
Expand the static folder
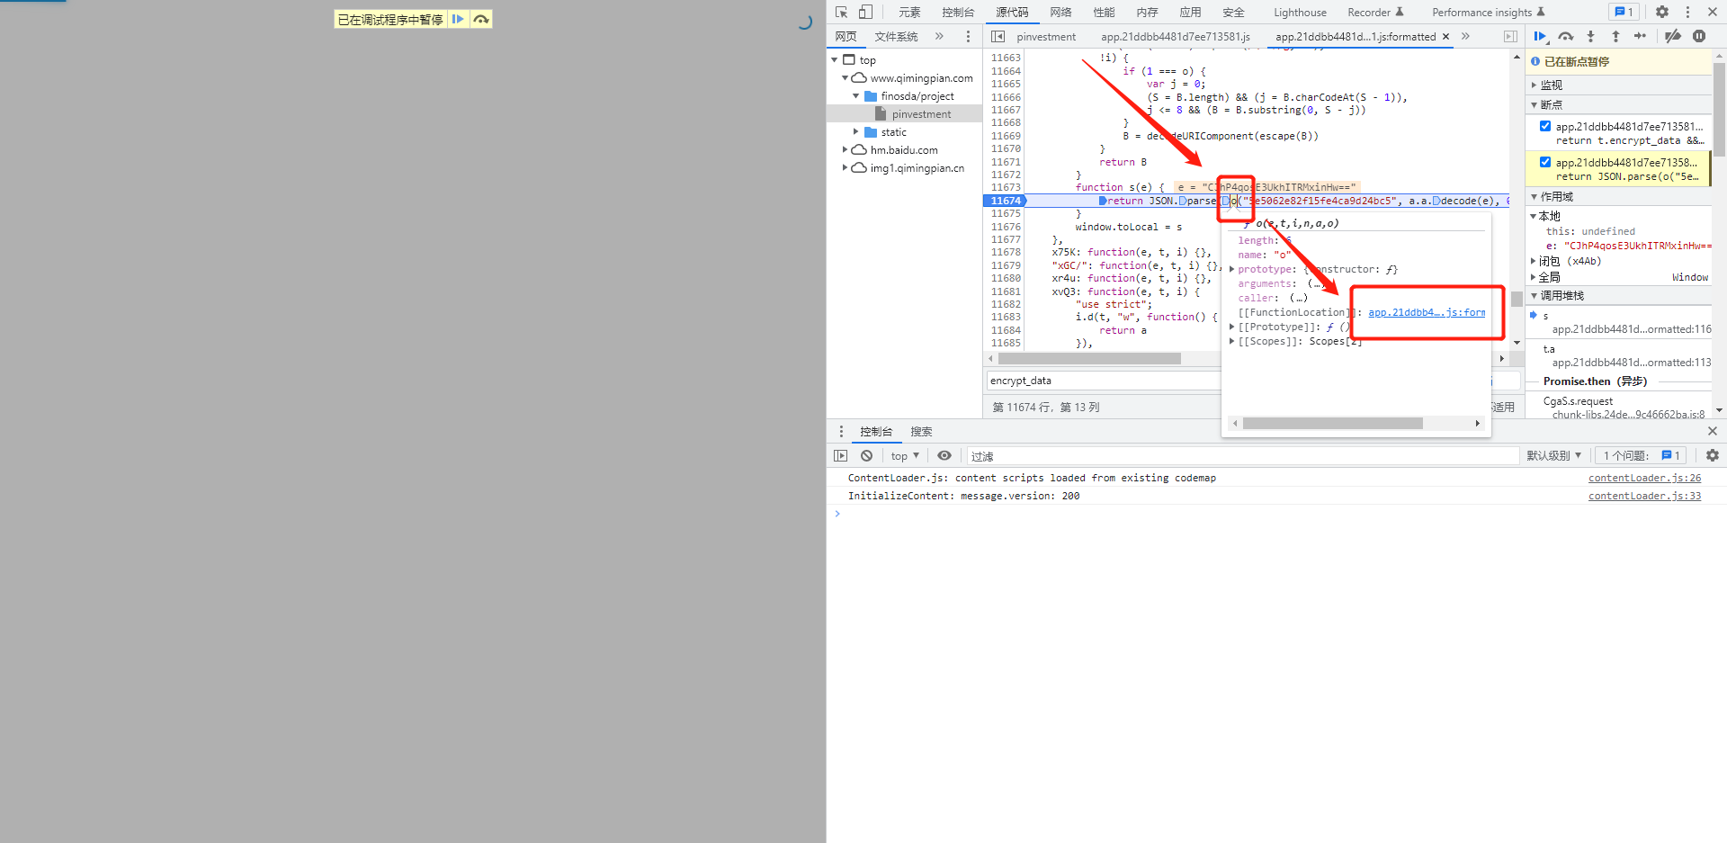pyautogui.click(x=856, y=132)
